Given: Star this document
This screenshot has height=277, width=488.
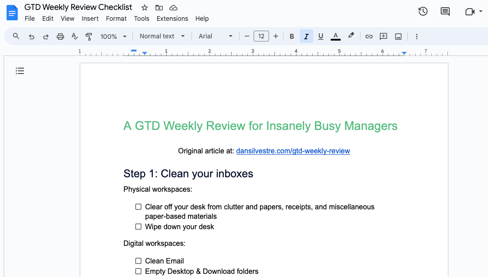Looking at the screenshot, I should click(145, 8).
